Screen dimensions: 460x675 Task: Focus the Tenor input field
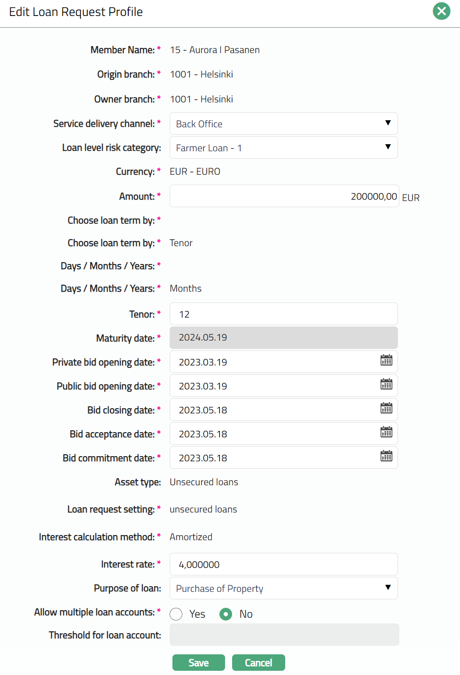pyautogui.click(x=283, y=314)
